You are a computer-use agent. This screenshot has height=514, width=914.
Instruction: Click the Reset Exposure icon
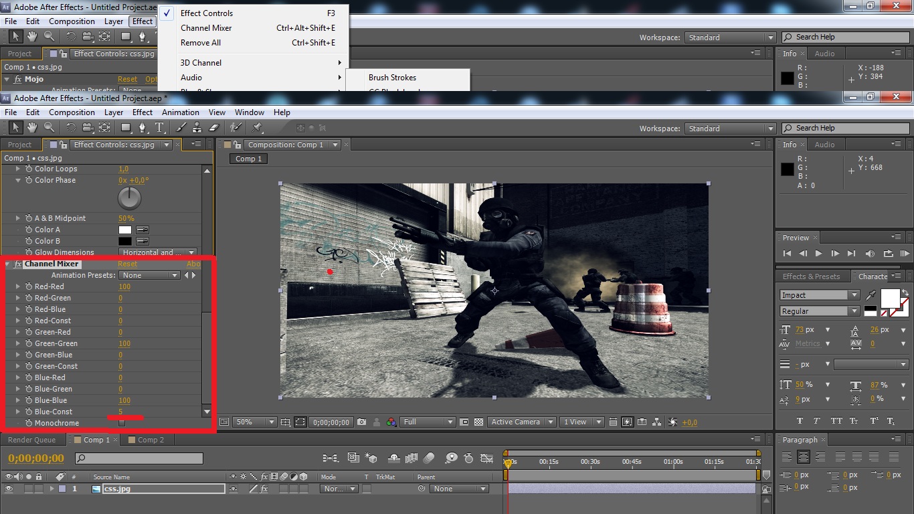[673, 422]
